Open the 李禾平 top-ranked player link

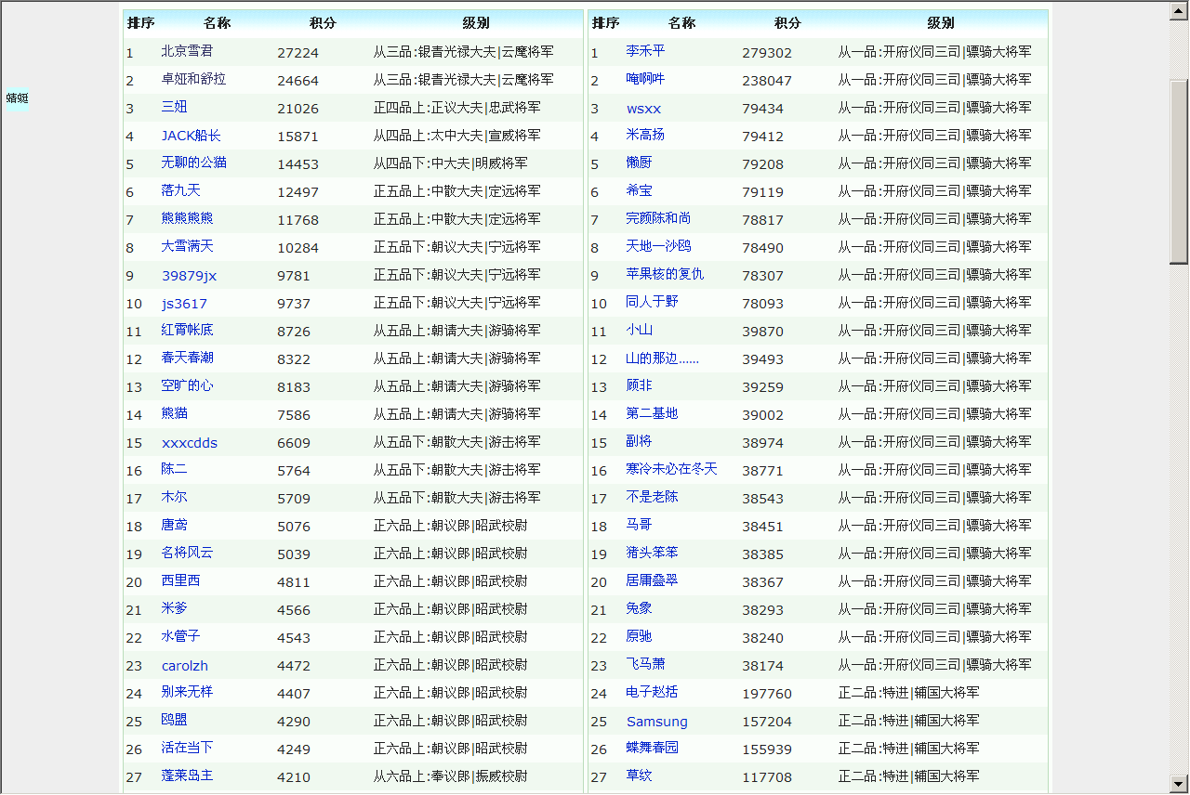646,51
